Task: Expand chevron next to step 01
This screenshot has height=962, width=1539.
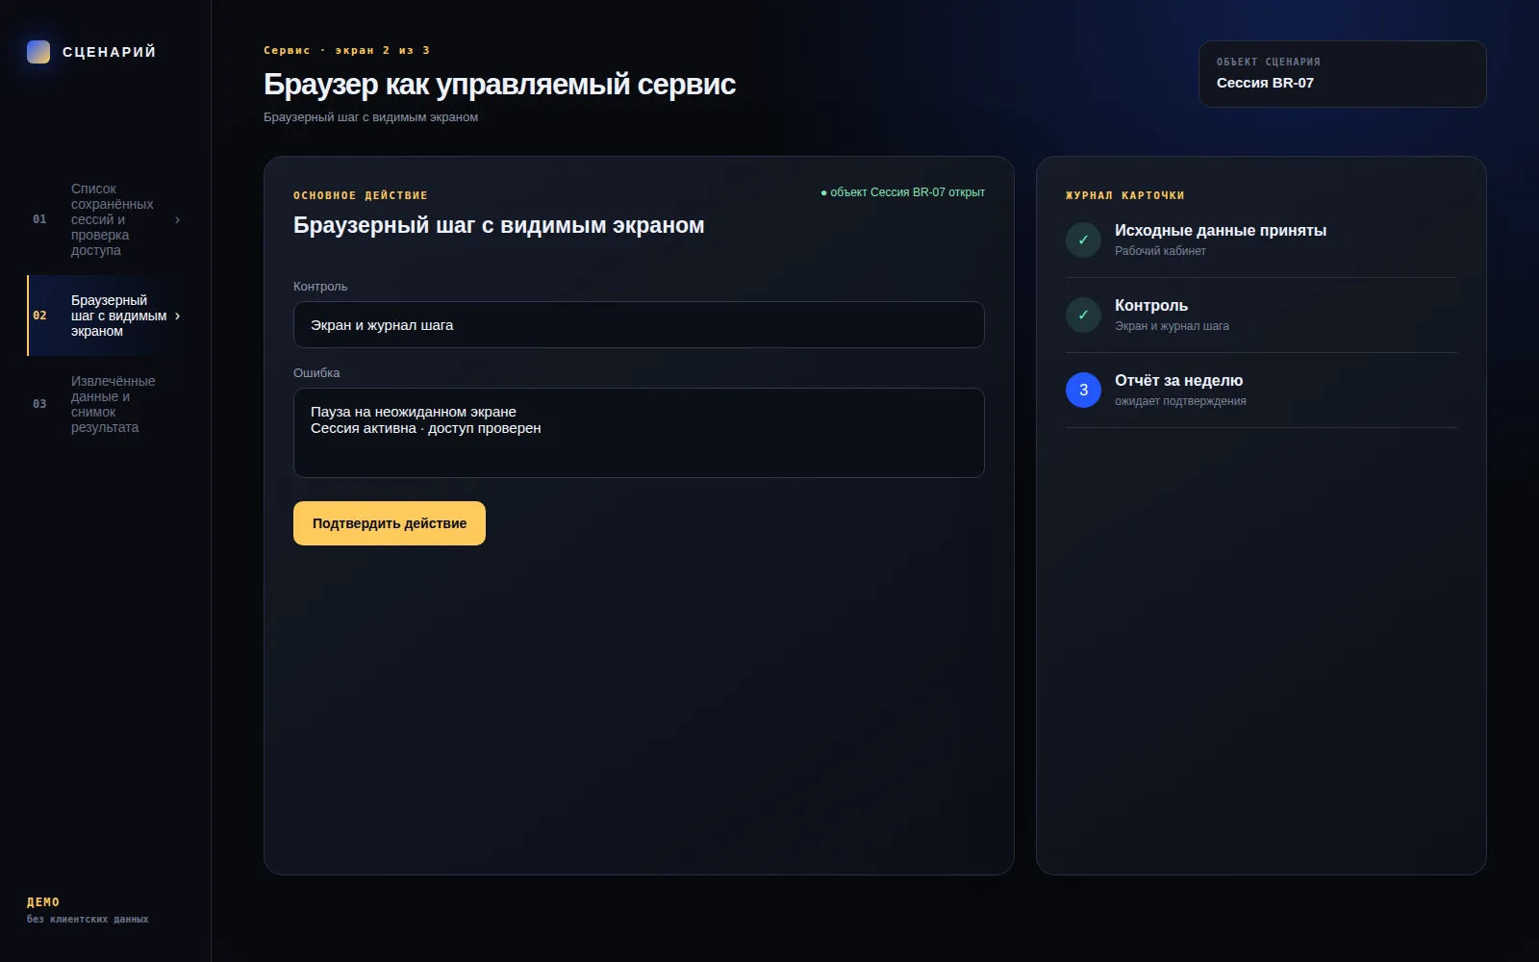Action: click(x=177, y=219)
